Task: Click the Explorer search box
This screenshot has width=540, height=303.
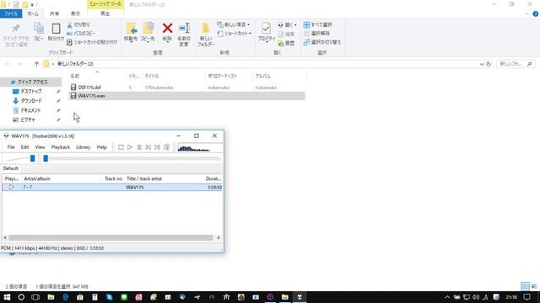Action: click(516, 64)
